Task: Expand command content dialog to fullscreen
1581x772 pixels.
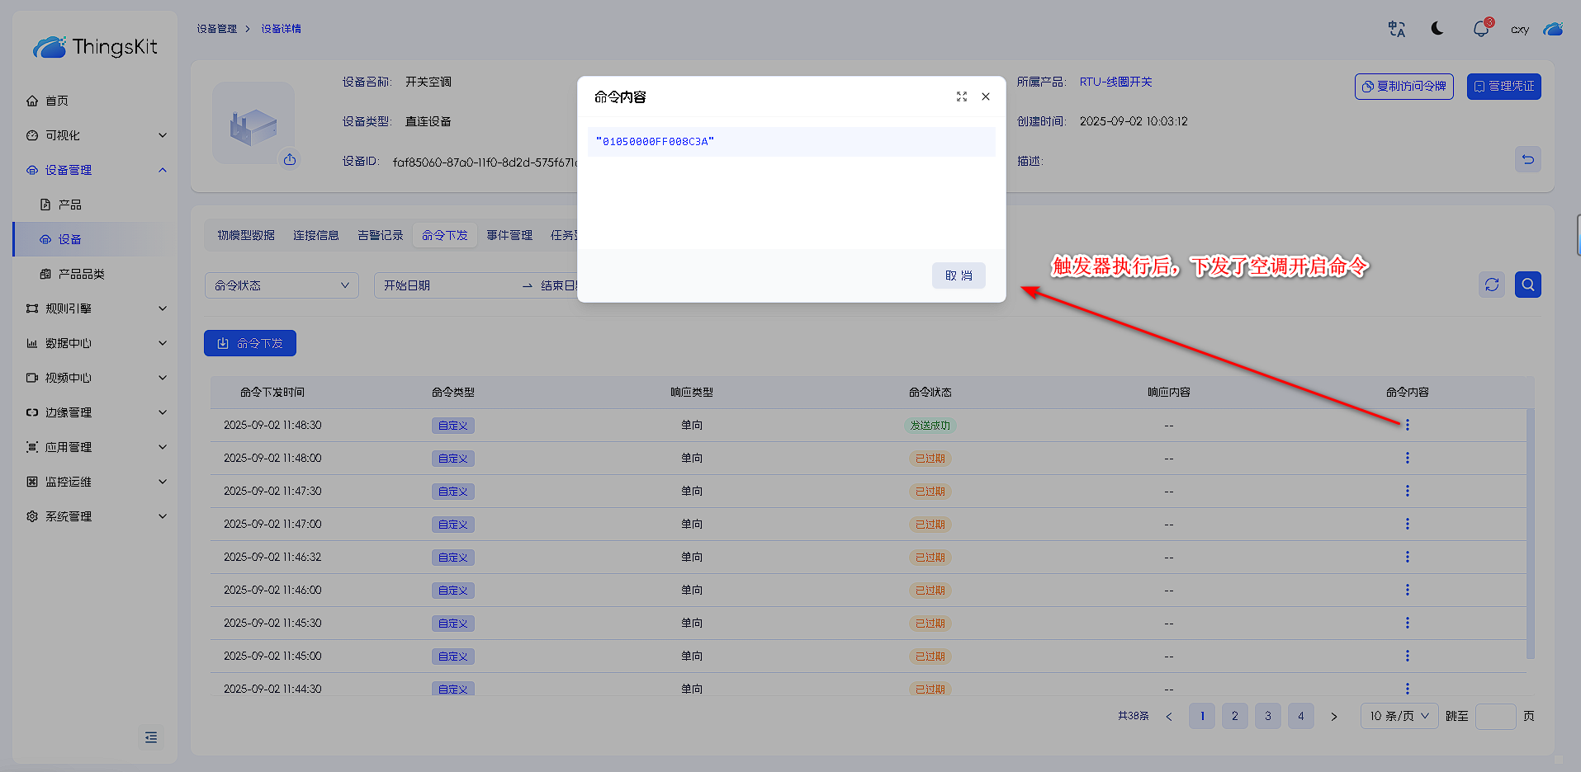Action: point(962,96)
